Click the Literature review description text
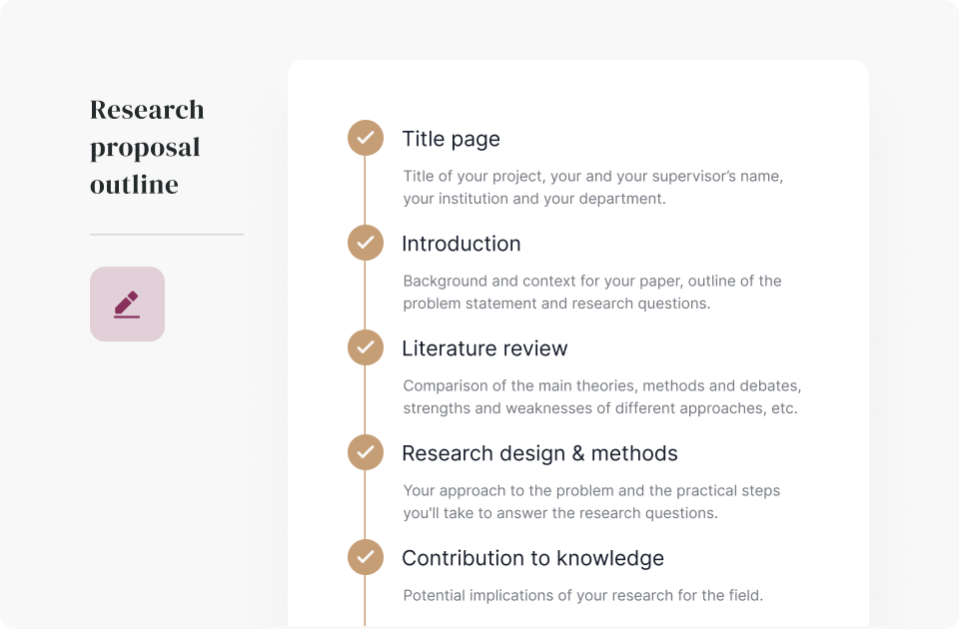 (x=601, y=396)
